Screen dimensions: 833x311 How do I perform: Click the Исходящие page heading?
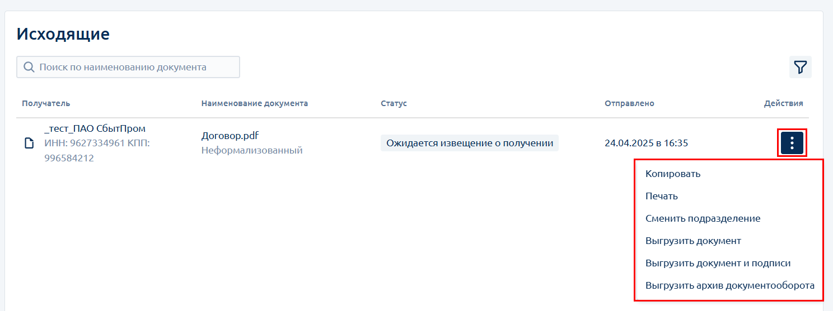[63, 34]
